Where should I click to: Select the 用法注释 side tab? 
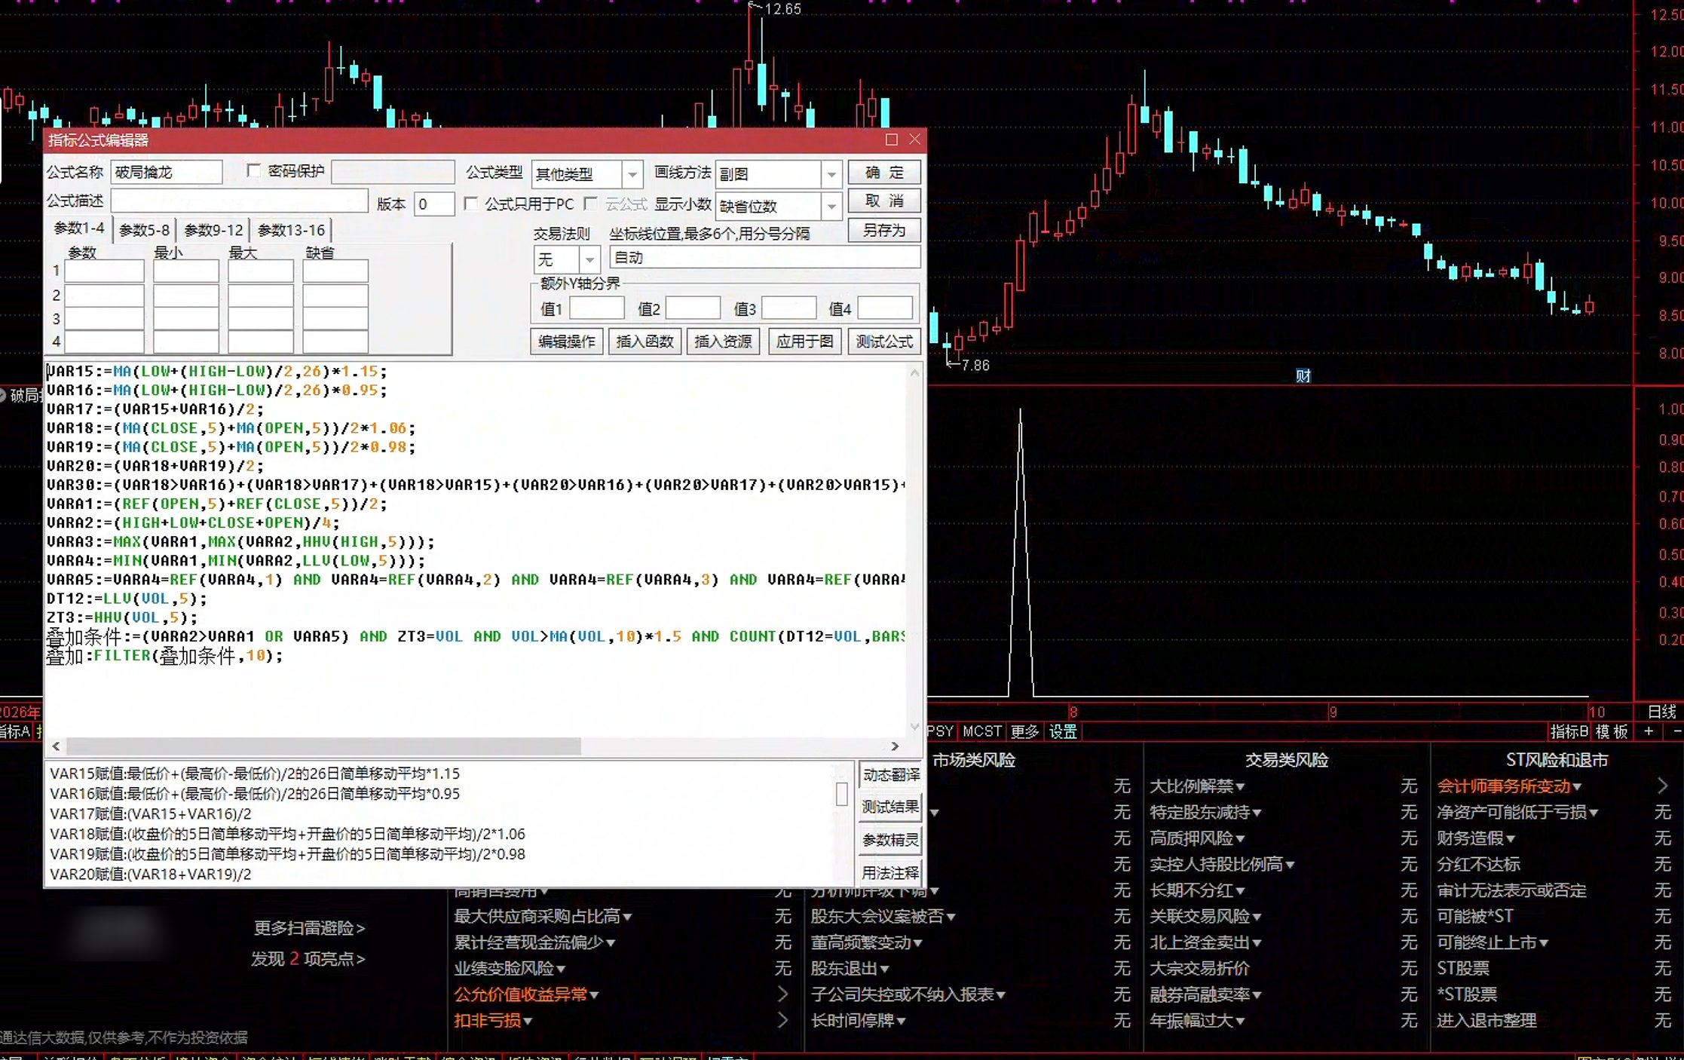click(x=890, y=872)
